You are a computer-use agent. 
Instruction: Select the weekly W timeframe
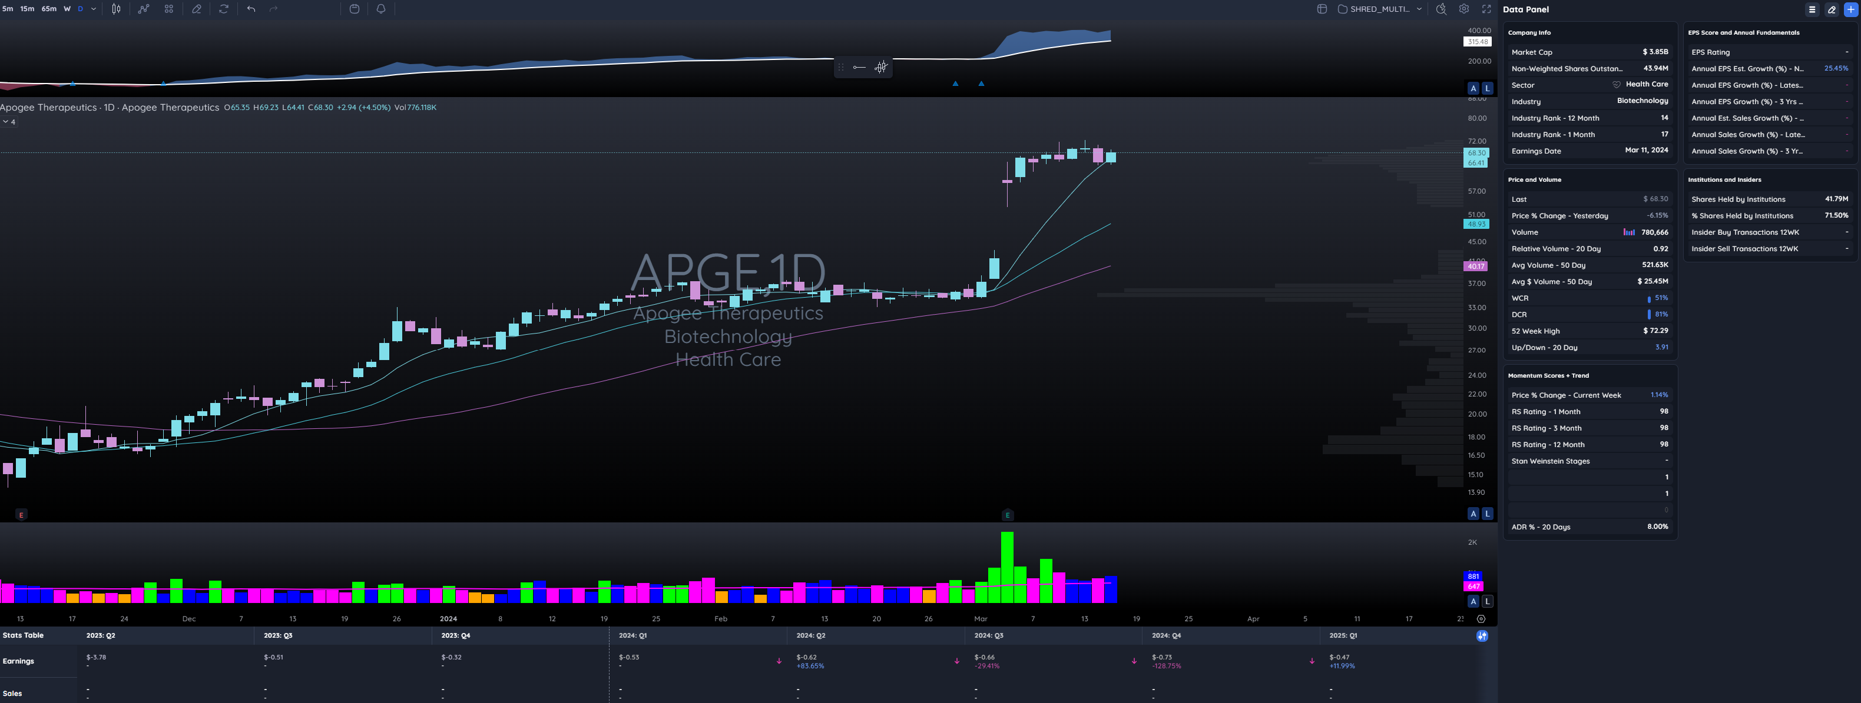[67, 9]
